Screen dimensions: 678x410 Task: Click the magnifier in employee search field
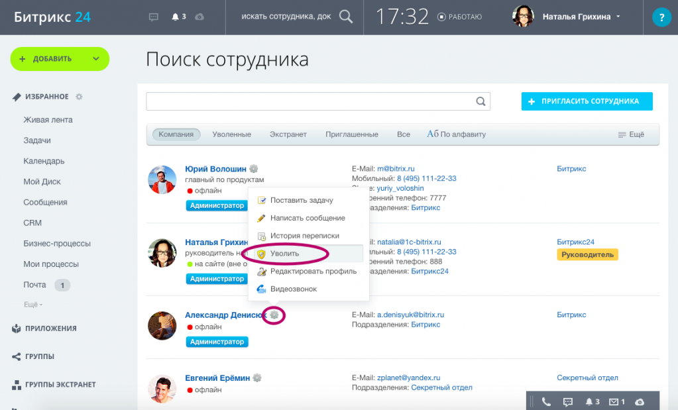pyautogui.click(x=480, y=101)
